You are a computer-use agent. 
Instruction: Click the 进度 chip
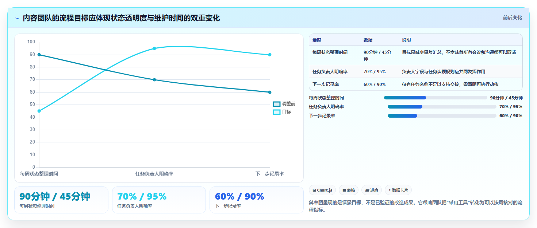372,190
